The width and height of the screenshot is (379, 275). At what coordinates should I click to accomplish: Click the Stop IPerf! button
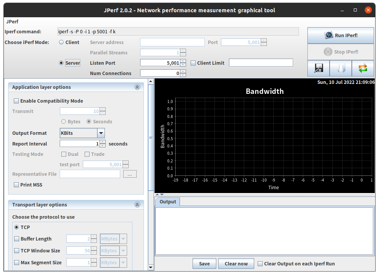point(341,52)
